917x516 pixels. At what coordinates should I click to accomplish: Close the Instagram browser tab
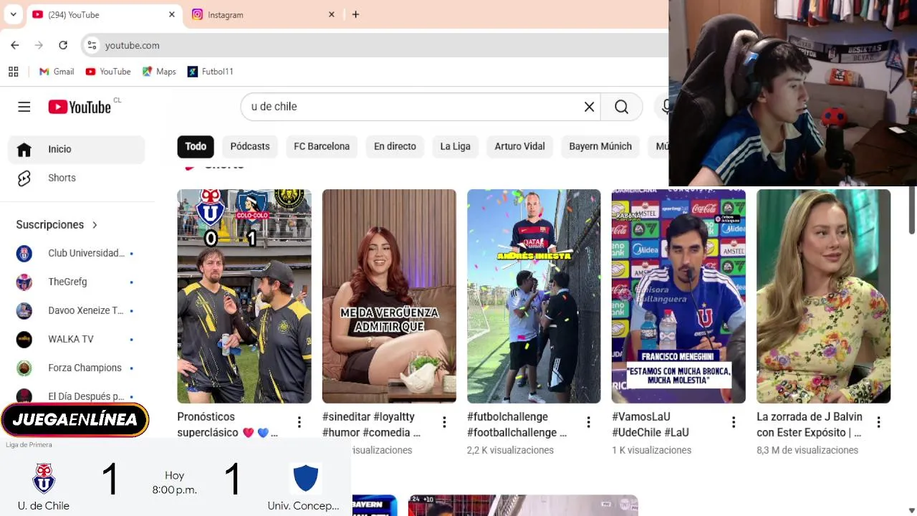332,14
